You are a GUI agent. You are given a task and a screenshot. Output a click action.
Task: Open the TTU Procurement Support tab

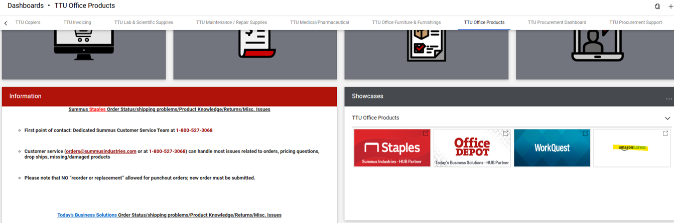[635, 22]
